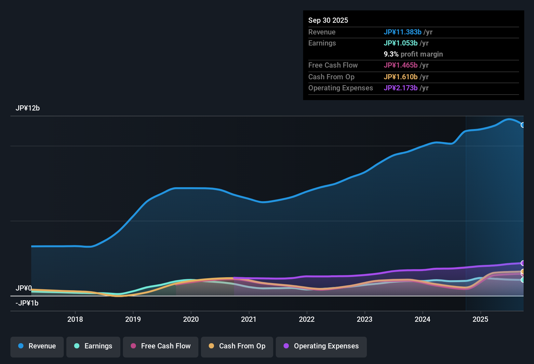Click the blue Revenue legend dot
534x364 pixels.
[x=21, y=346]
